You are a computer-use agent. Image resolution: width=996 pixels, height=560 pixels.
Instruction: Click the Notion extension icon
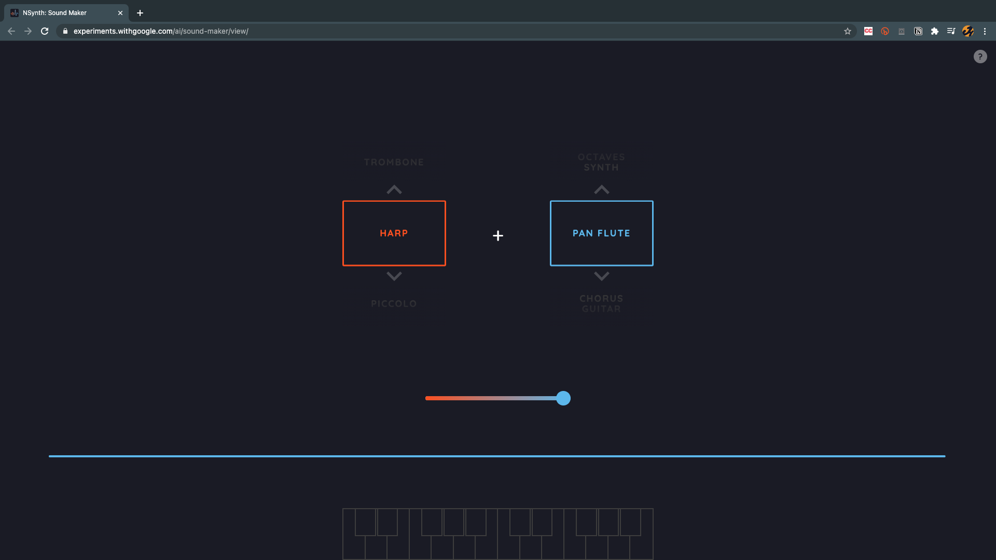918,31
